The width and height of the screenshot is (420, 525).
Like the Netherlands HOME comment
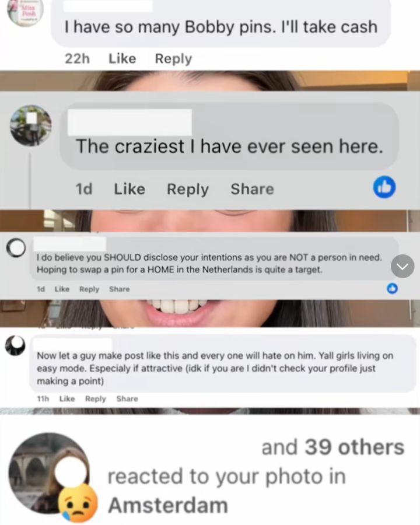(62, 289)
